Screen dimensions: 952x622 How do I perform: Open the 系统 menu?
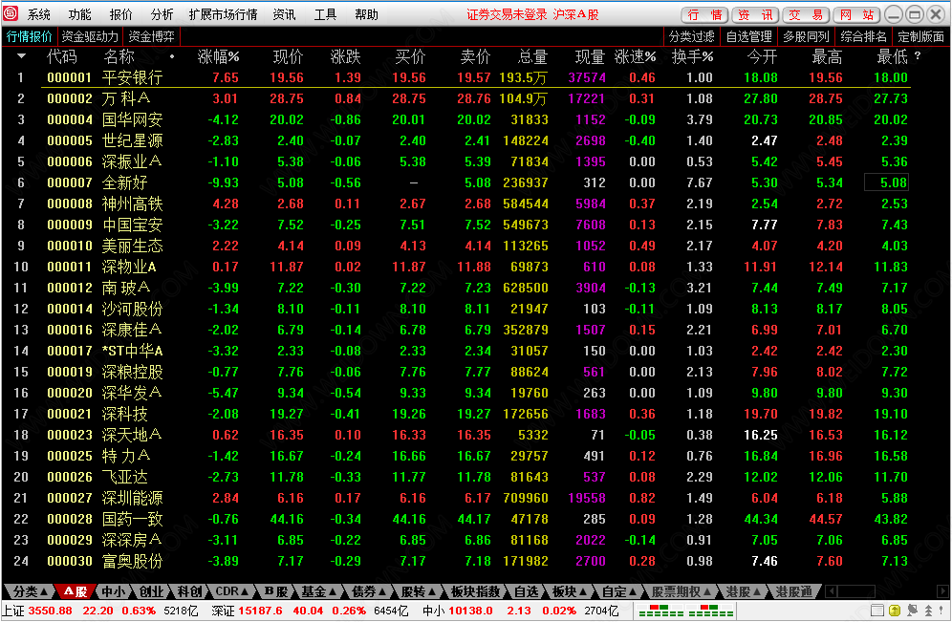coord(39,14)
